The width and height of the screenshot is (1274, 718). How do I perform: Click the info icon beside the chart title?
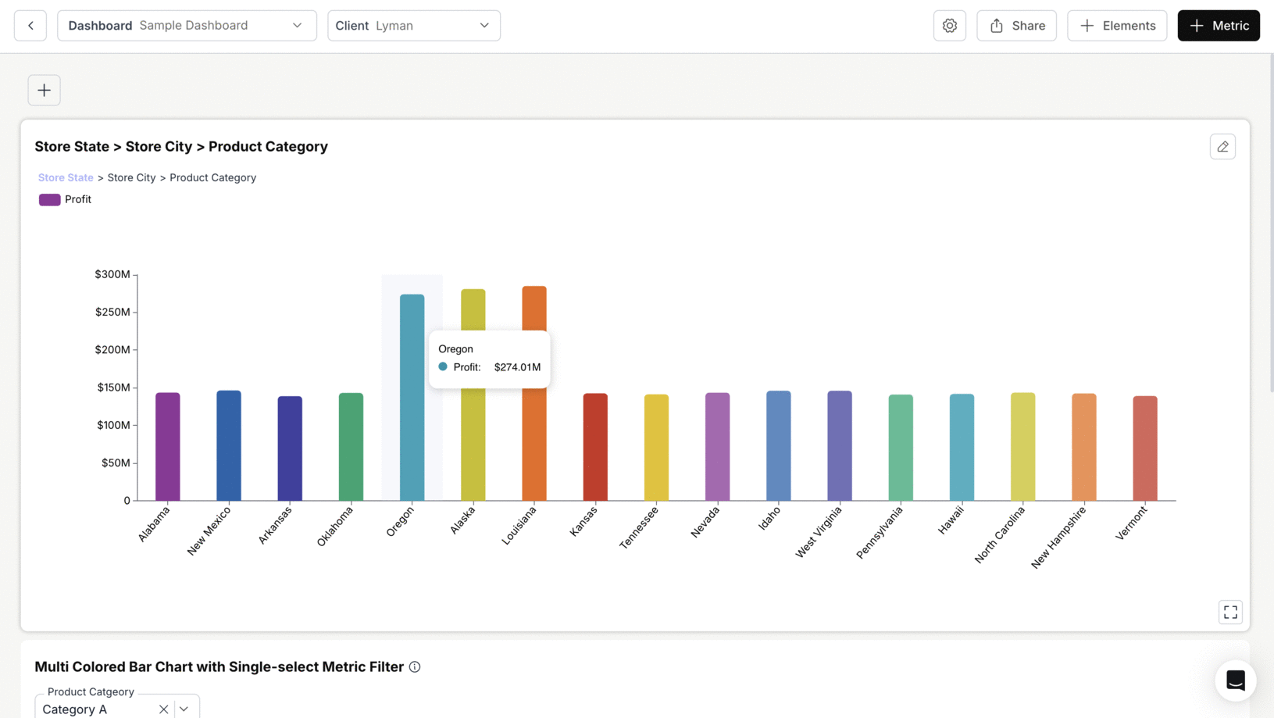point(415,666)
